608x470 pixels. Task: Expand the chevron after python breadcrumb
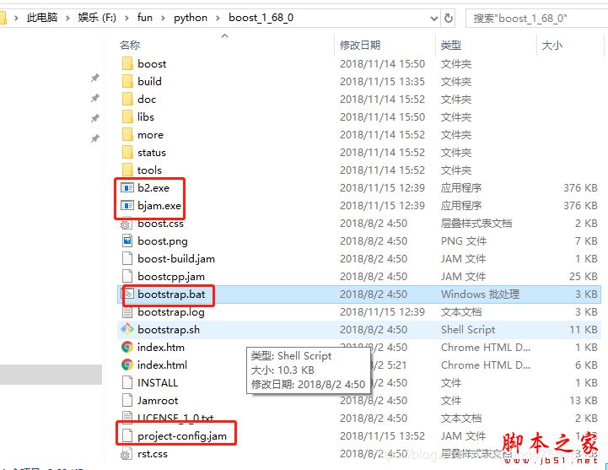coord(218,18)
